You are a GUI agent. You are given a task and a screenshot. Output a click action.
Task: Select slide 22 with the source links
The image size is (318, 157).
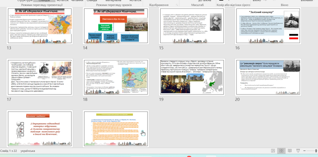(116, 128)
